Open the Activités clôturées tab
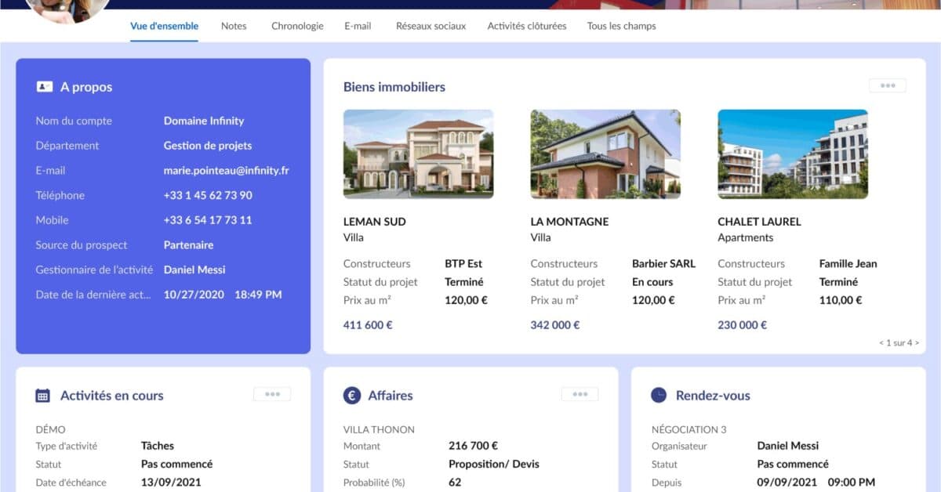 pyautogui.click(x=527, y=26)
